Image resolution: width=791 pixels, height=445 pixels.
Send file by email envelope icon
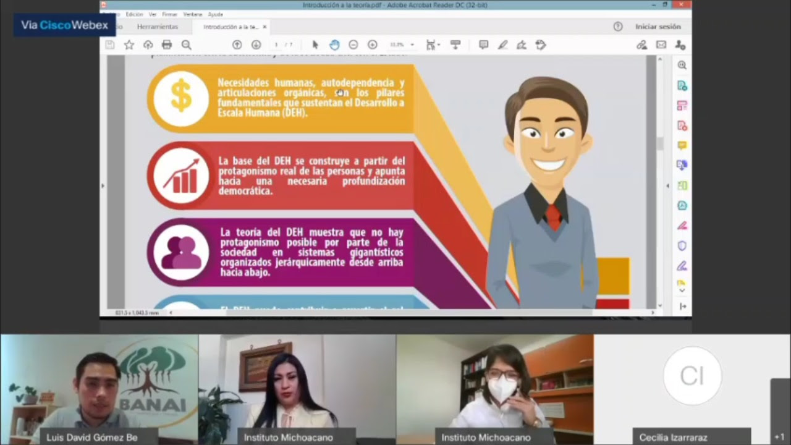(661, 44)
